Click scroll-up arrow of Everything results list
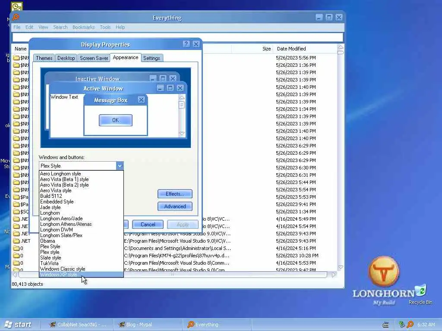Image resolution: width=442 pixels, height=331 pixels. 341,47
